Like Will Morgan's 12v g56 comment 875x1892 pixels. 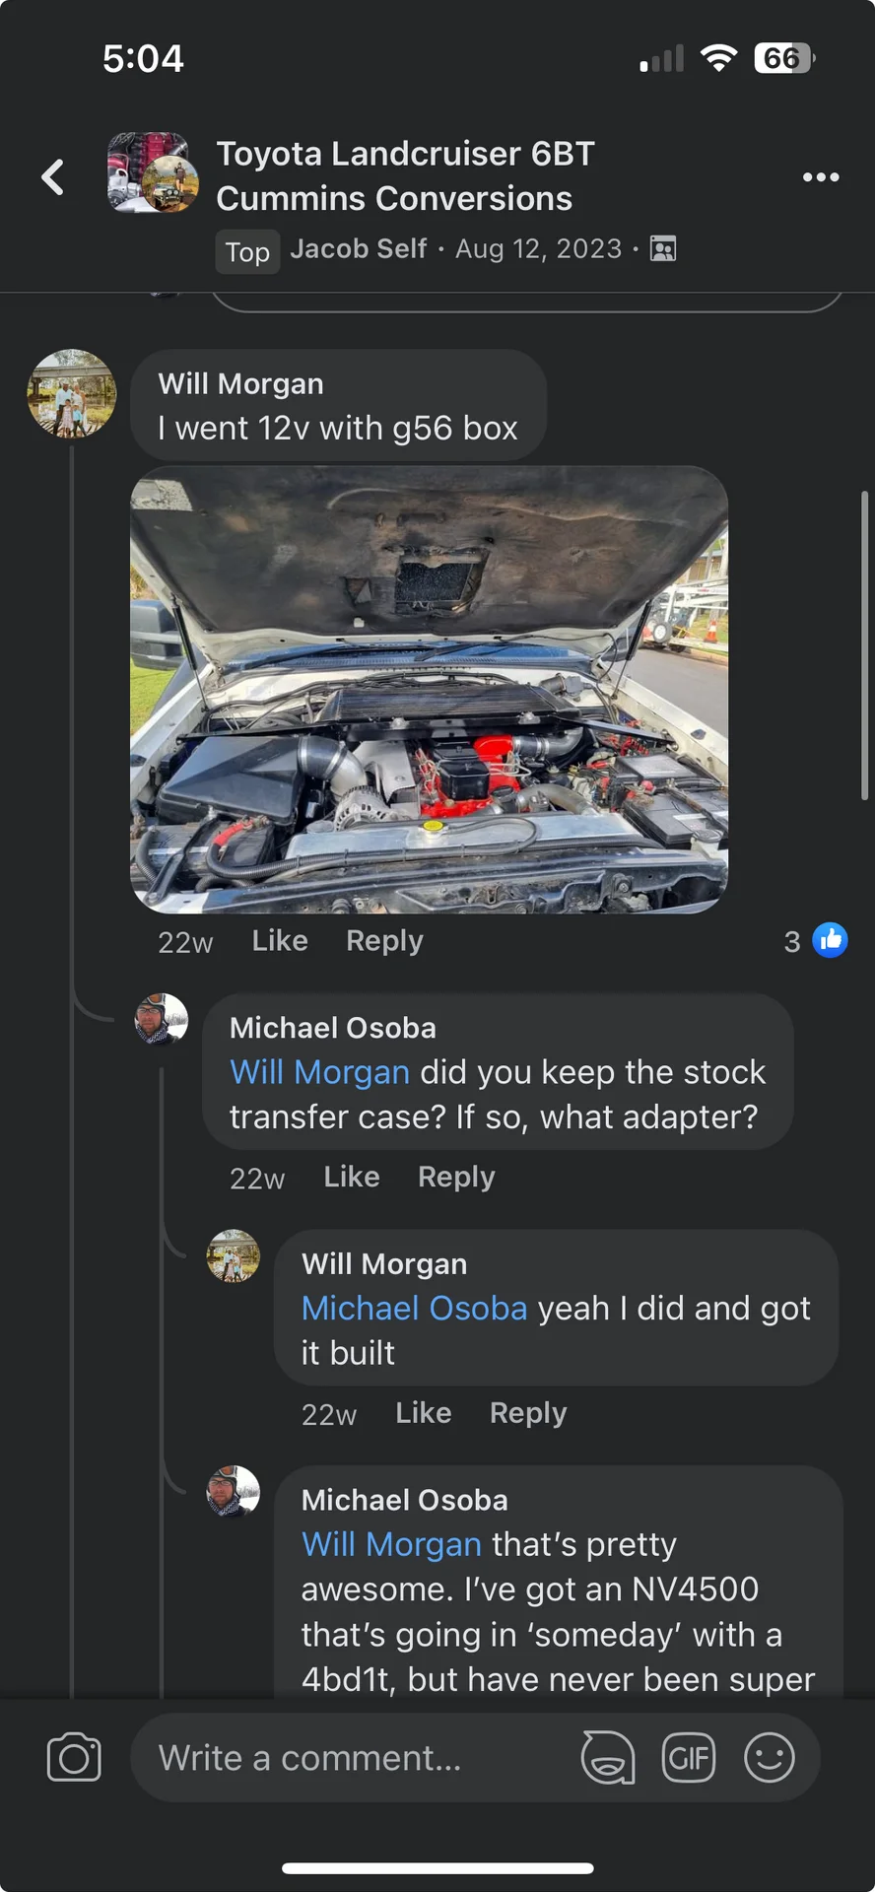[x=280, y=941]
